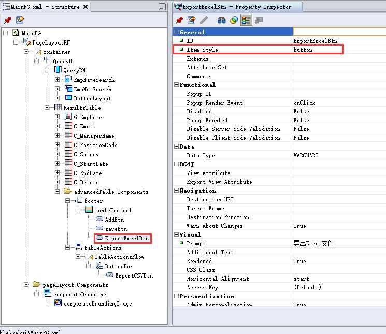Viewport: 386px width, 334px height.
Task: Select the ExportExcelBtn button icon
Action: click(x=99, y=238)
